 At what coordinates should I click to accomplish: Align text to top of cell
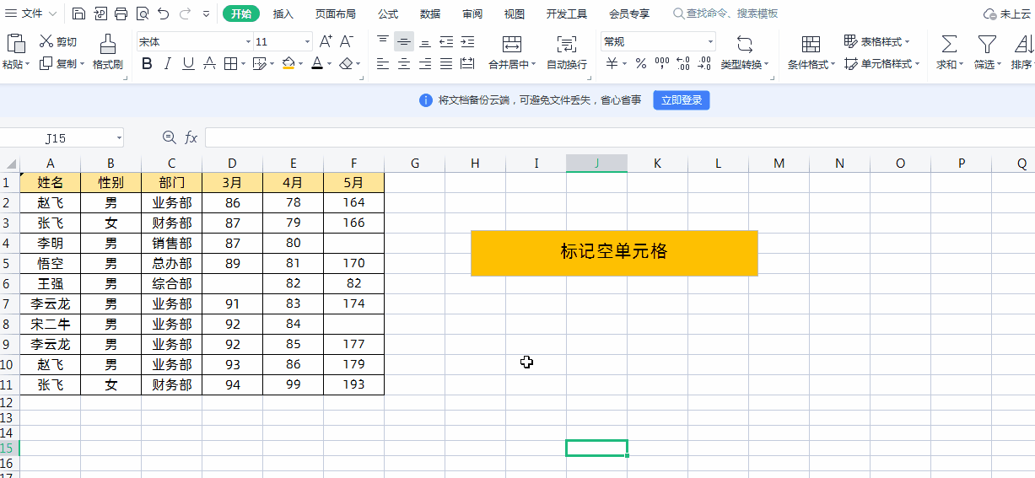click(383, 41)
